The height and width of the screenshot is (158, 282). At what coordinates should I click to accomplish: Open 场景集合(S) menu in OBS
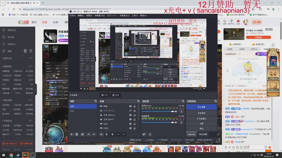click(124, 15)
